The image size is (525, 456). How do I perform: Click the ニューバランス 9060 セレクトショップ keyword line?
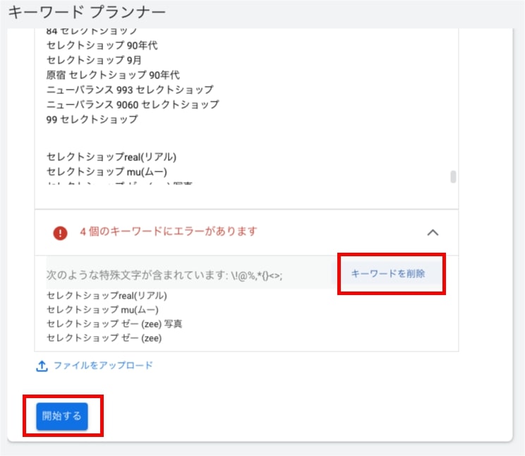click(133, 104)
